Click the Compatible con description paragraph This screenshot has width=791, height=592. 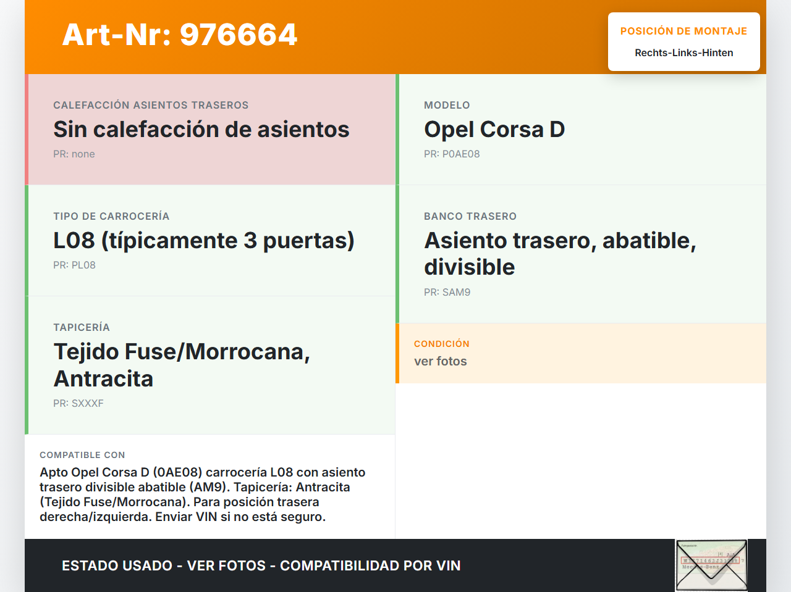[x=203, y=494]
